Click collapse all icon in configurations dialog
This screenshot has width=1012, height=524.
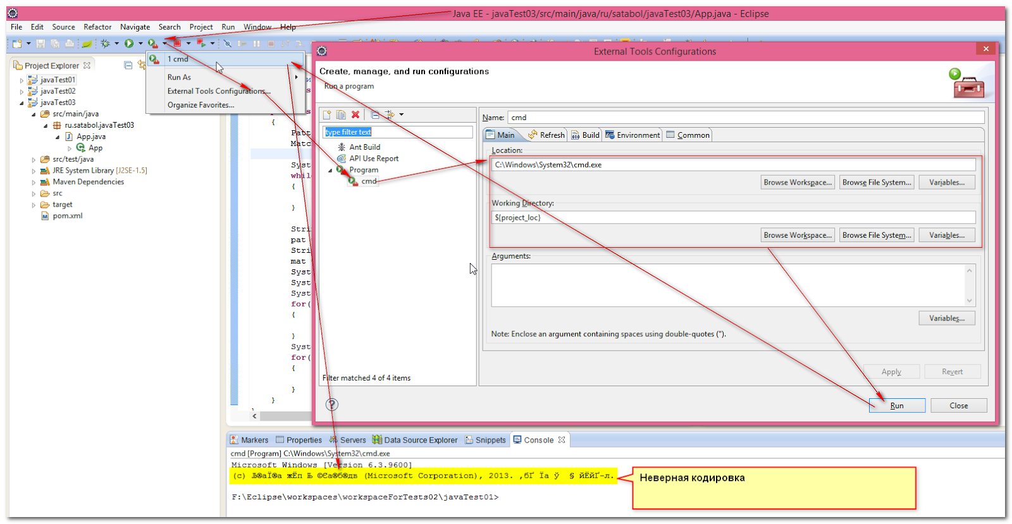coord(375,114)
